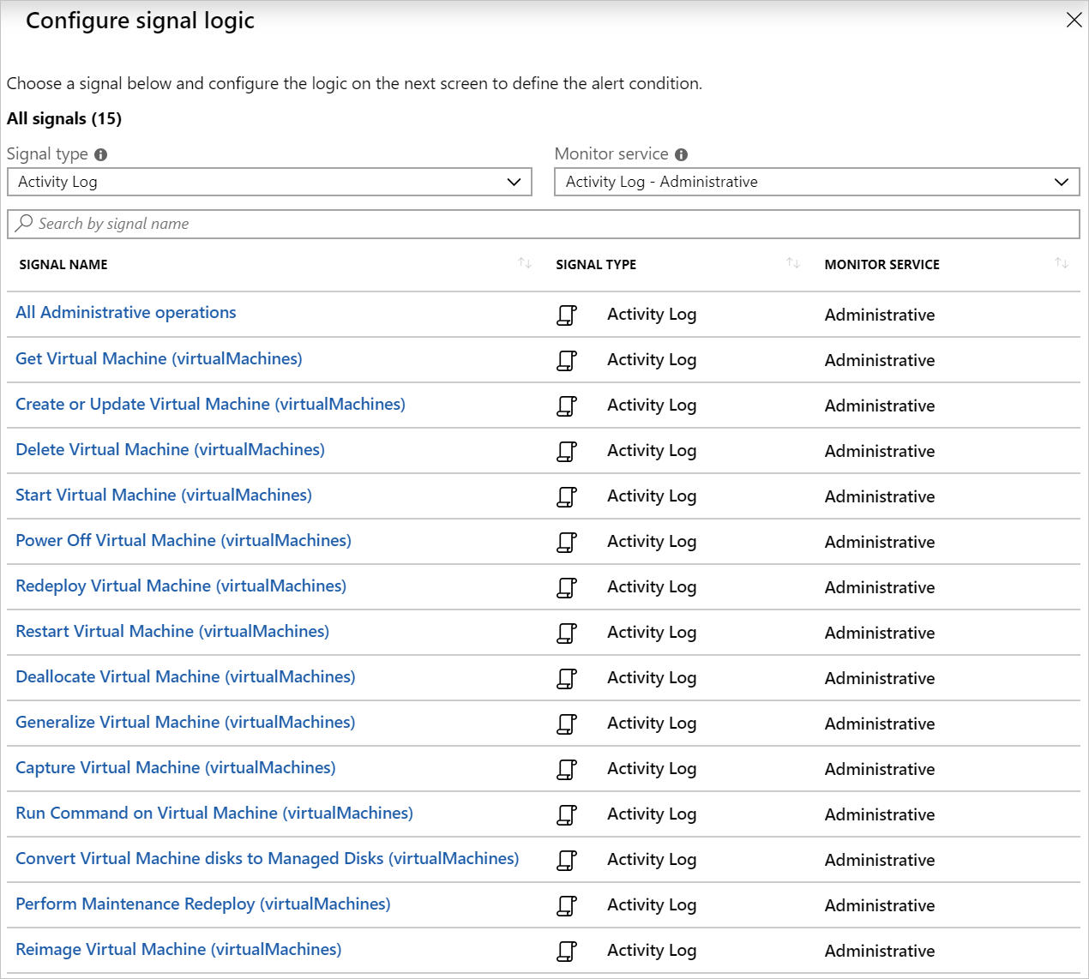Focus the Search by signal name field
The image size is (1089, 979).
tap(544, 224)
